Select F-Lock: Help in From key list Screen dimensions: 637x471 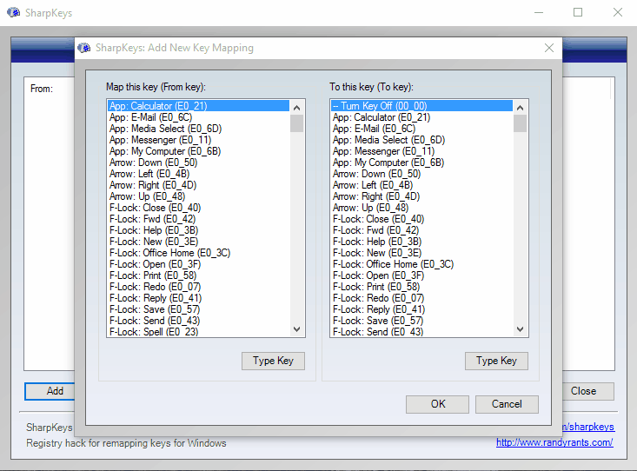click(x=199, y=230)
